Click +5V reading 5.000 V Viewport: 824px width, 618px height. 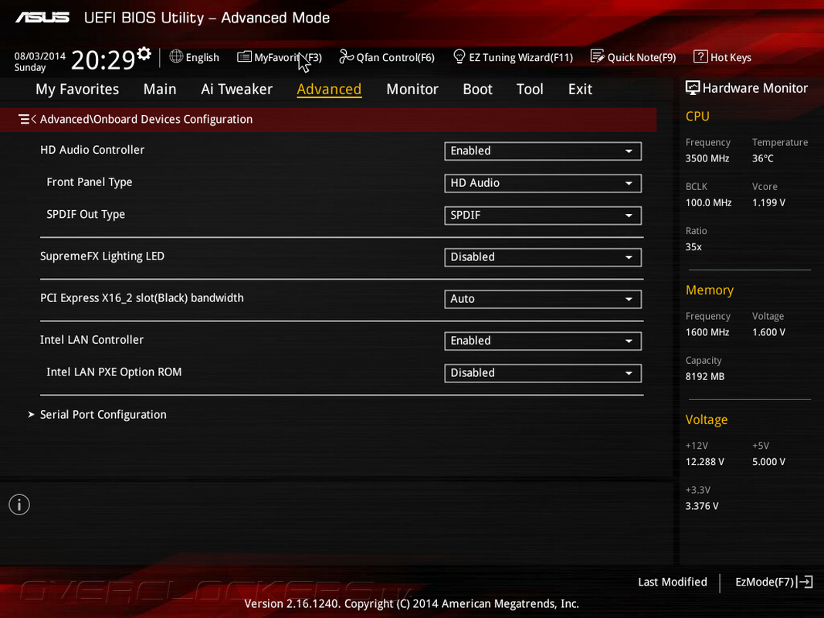pyautogui.click(x=768, y=461)
